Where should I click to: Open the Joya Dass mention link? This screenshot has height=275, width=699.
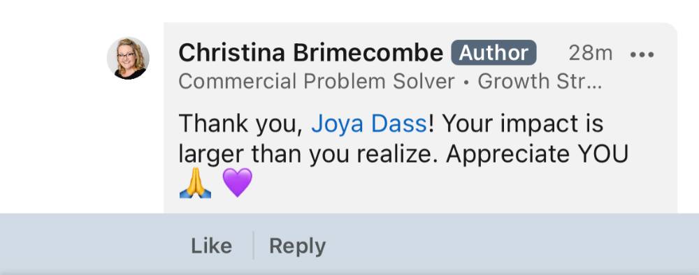coord(370,124)
